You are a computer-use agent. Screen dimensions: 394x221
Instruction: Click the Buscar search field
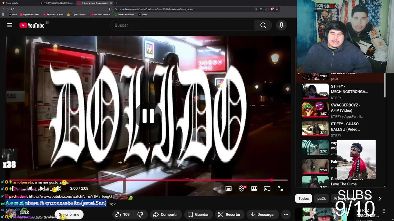coord(183,25)
